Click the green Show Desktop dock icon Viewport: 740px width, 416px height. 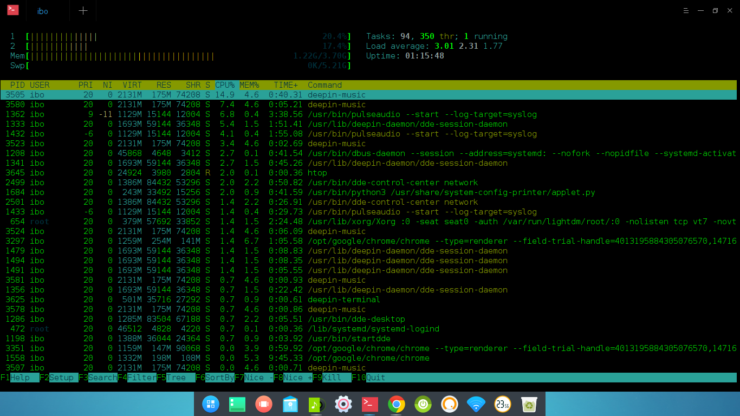[x=237, y=404]
